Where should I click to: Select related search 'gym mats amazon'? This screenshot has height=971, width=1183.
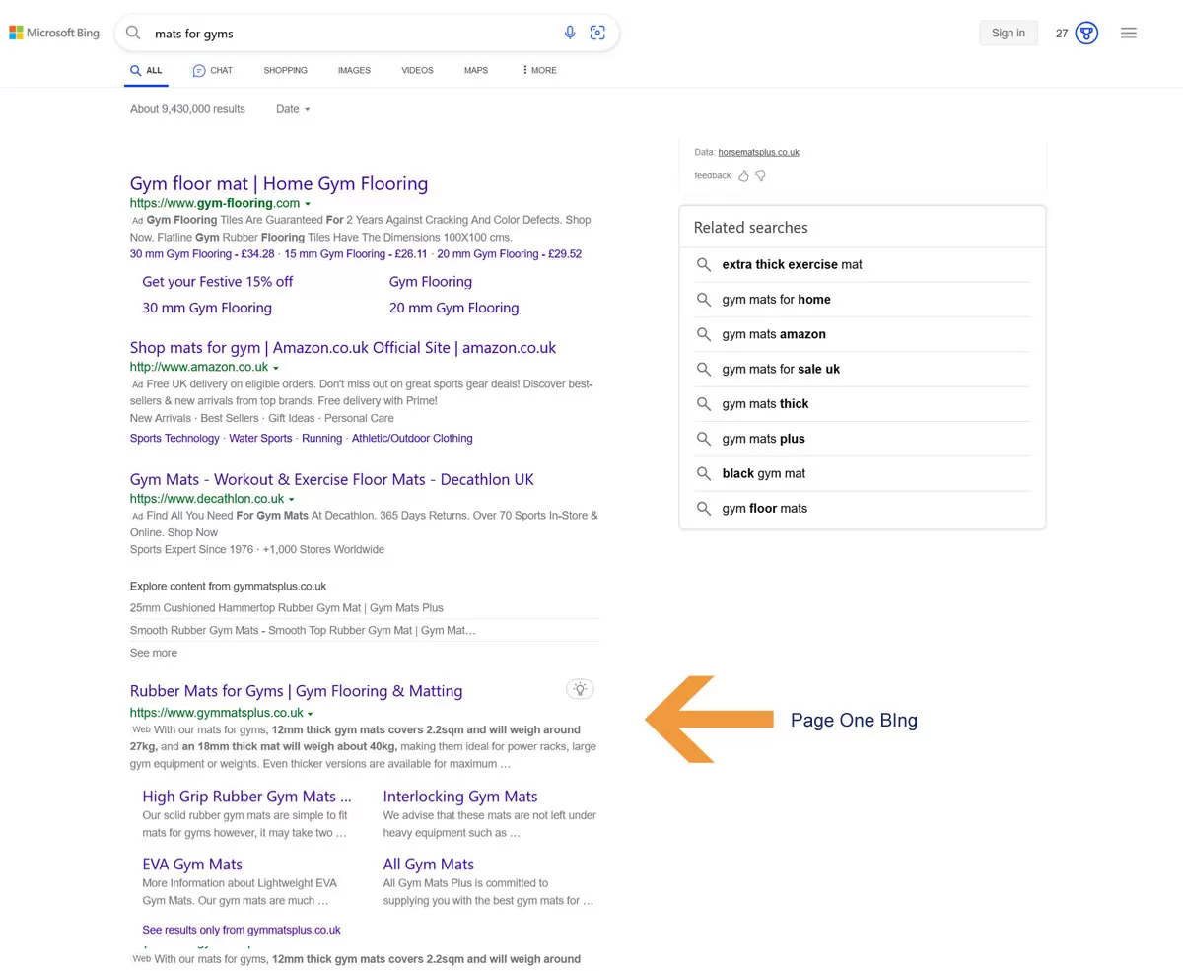click(773, 334)
